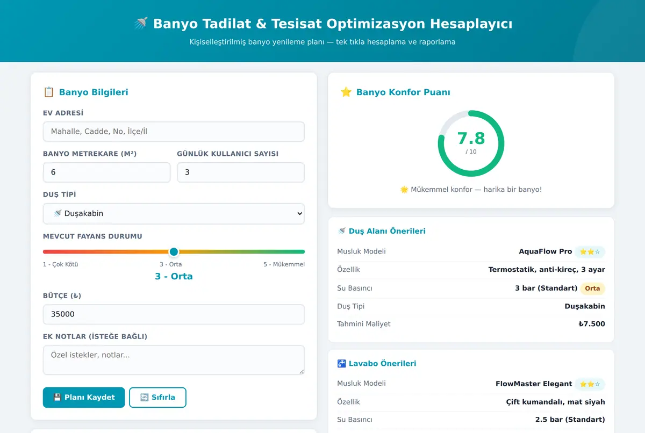Click 'Çift kumandalı, mat siyah' text
645x433 pixels.
(x=556, y=402)
